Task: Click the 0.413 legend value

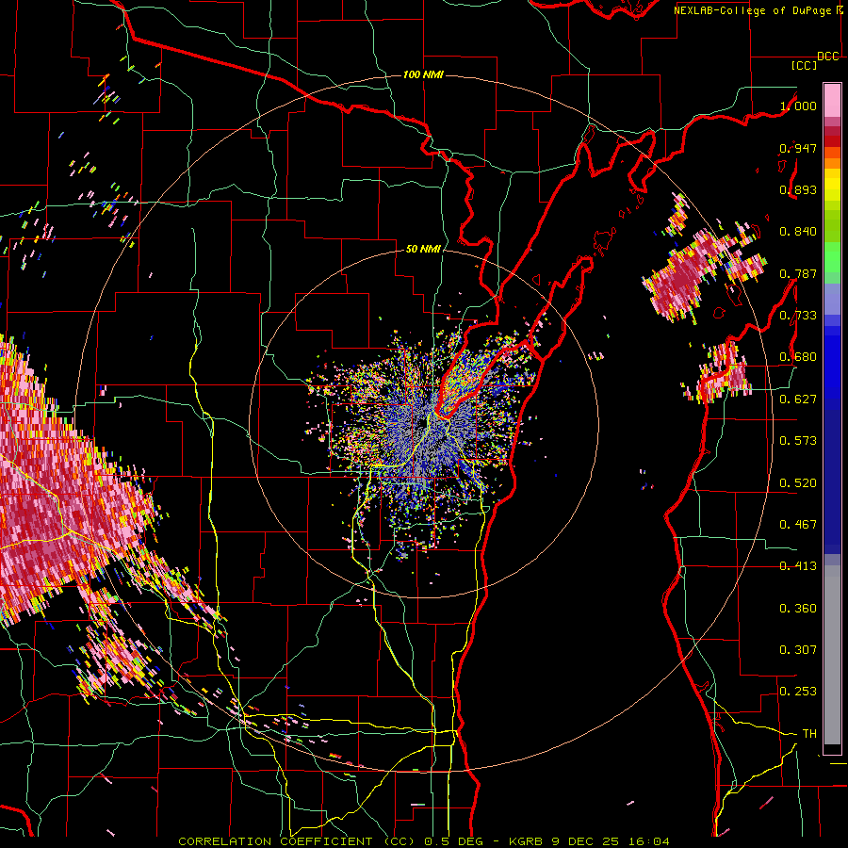Action: (798, 565)
